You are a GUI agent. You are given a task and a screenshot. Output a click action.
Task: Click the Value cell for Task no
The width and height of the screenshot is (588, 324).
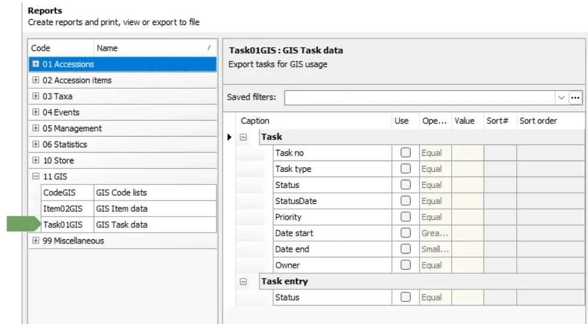[x=468, y=153]
